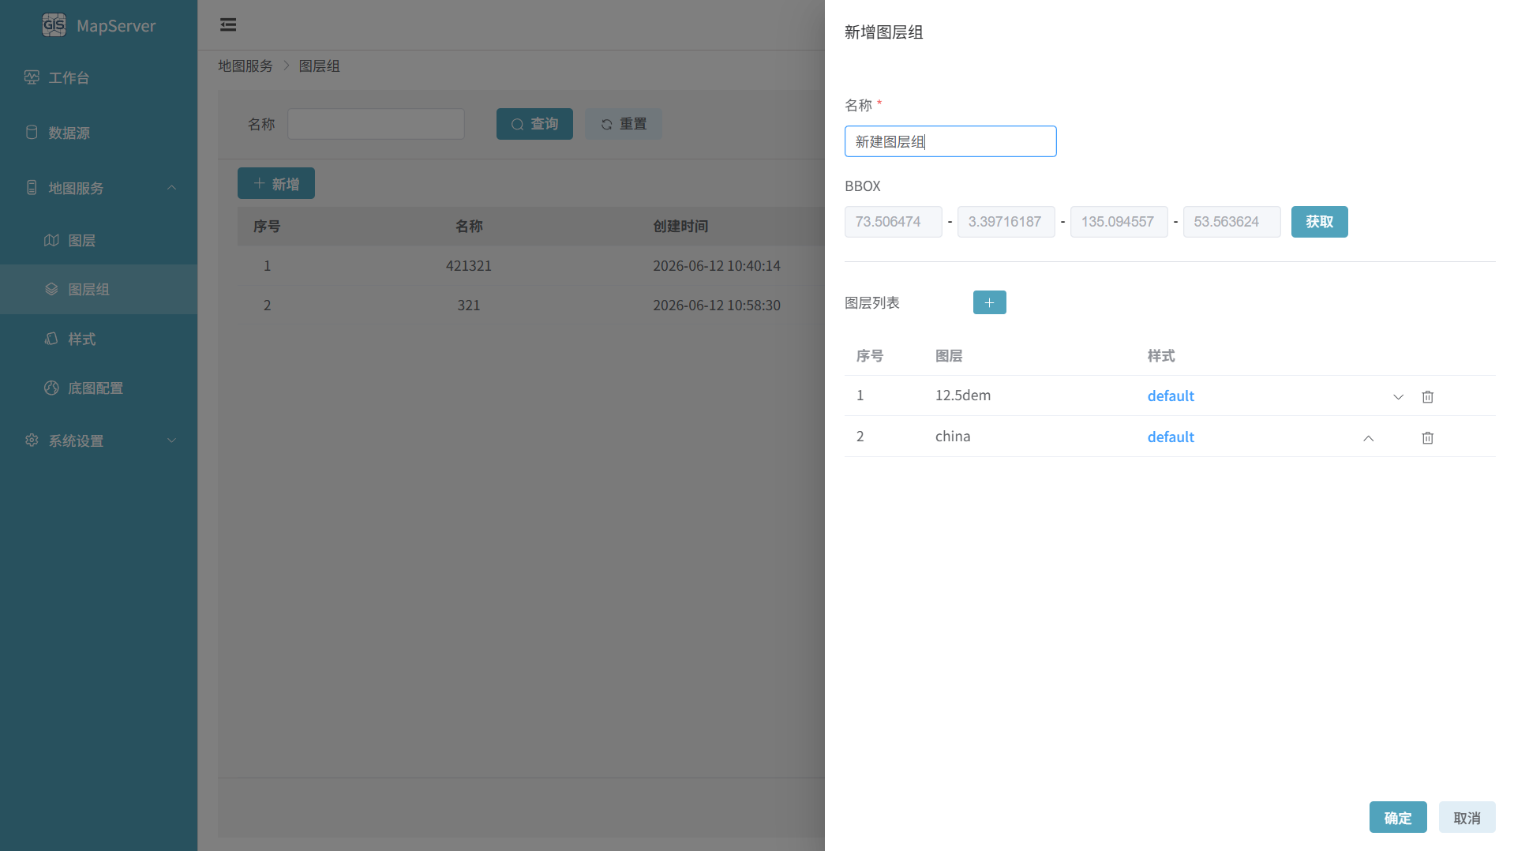Select the table row named 321

pyautogui.click(x=530, y=306)
